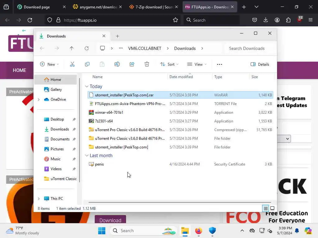The width and height of the screenshot is (318, 238).
Task: Show hidden system tray icons chevron
Action: click(242, 231)
